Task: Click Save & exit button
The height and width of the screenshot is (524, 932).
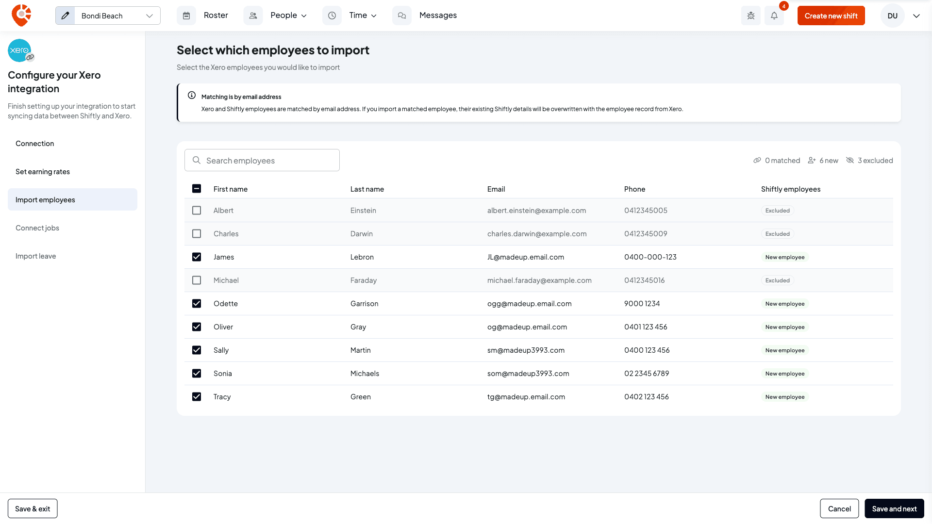Action: pos(33,508)
